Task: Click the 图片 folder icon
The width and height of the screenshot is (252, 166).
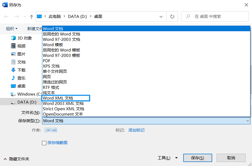Action: click(x=13, y=54)
